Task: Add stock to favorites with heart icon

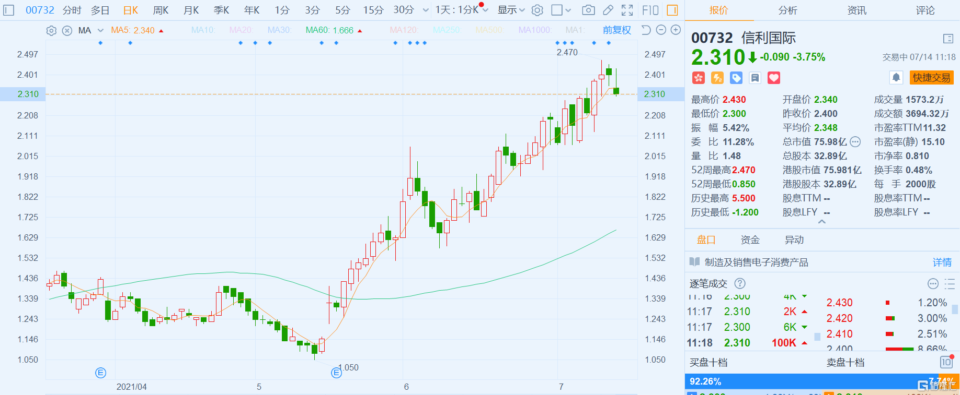Action: [x=774, y=78]
